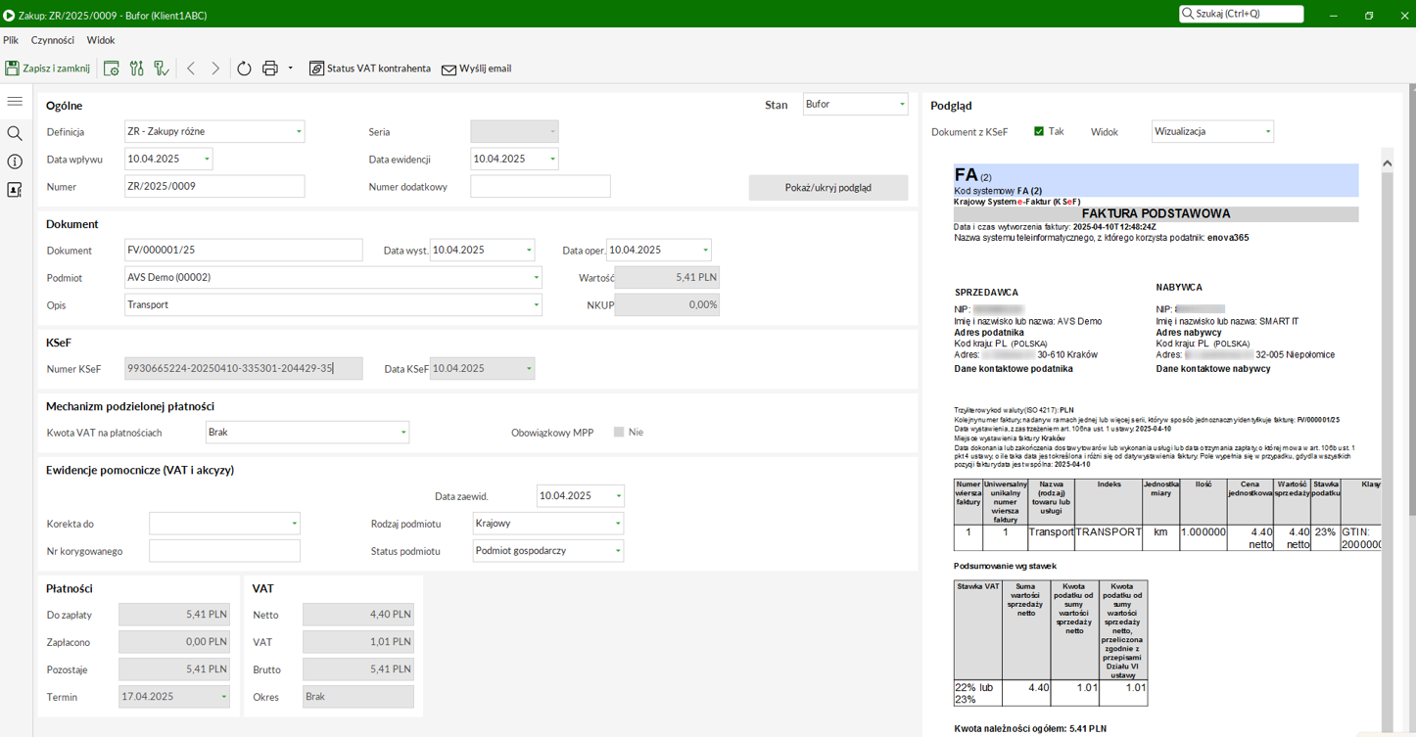1416x737 pixels.
Task: Open the Rodzaj podmiotu dropdown
Action: [617, 524]
